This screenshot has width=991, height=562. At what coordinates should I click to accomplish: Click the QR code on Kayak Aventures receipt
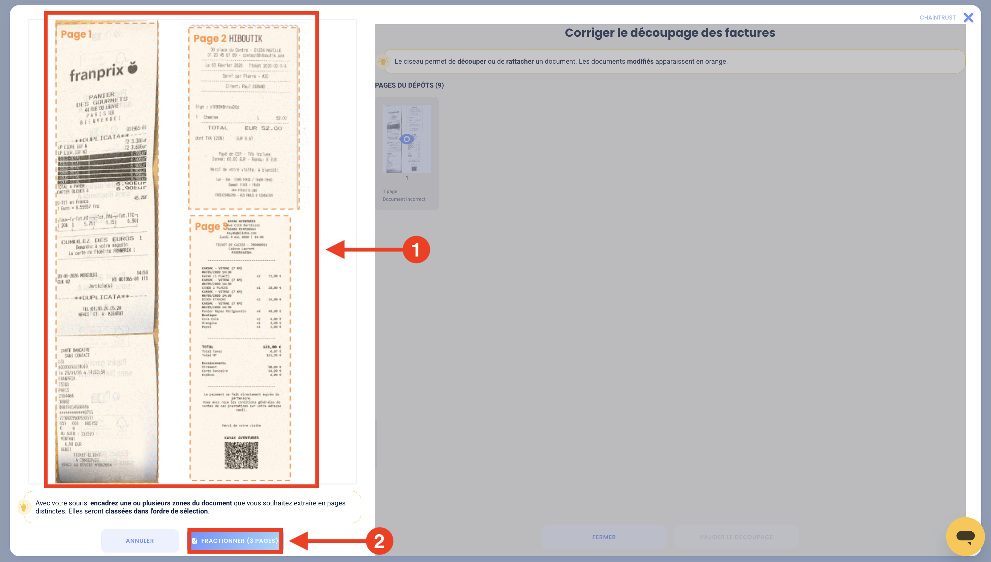click(x=241, y=455)
